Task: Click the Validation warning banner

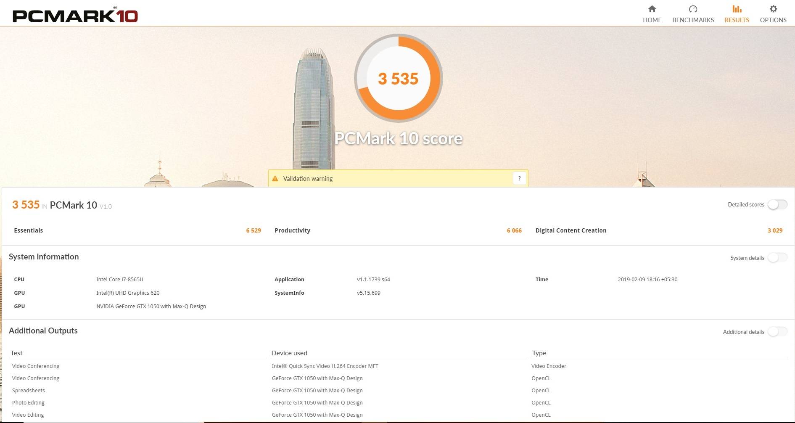Action: pos(398,178)
